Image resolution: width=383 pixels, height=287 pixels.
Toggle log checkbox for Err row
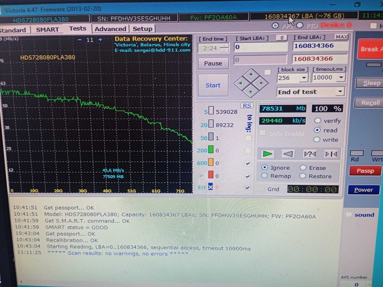[x=248, y=188]
